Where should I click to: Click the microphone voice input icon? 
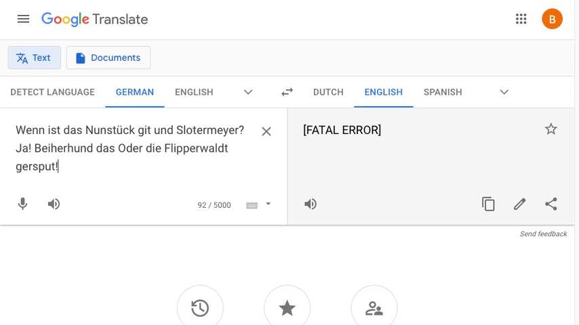pyautogui.click(x=22, y=204)
